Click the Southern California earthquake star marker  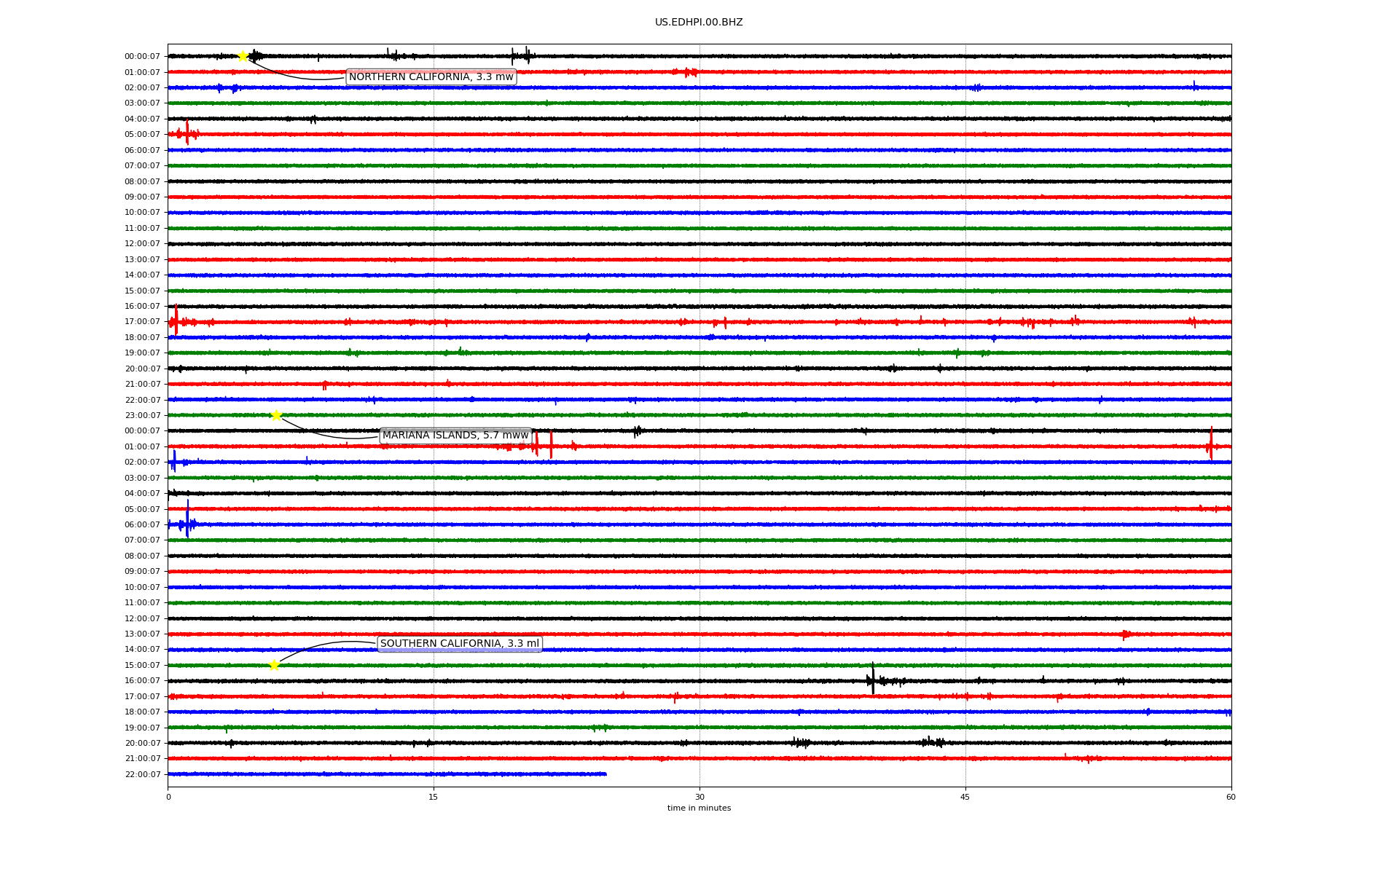[x=274, y=665]
